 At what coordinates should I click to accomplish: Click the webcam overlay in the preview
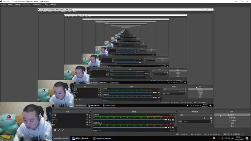(x=26, y=122)
